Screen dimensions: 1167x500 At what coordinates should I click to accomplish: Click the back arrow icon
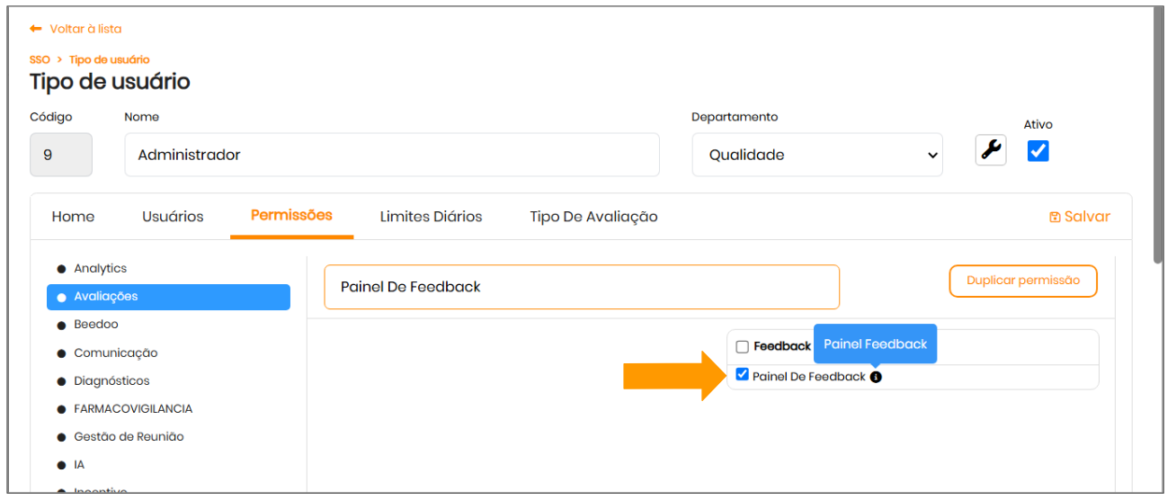(36, 29)
